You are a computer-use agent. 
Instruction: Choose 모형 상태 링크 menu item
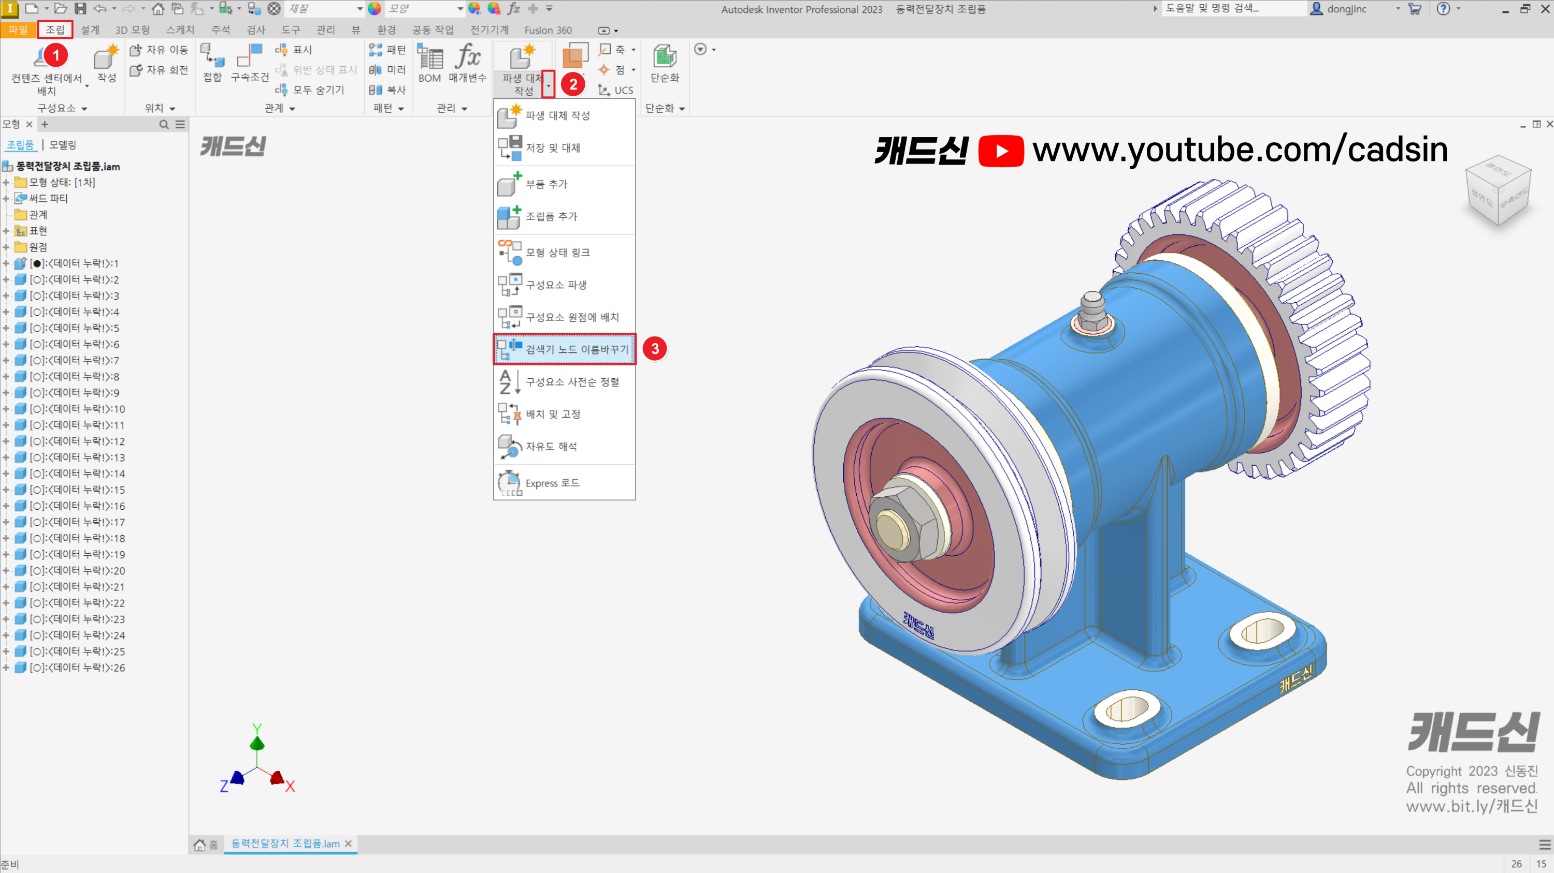tap(564, 253)
